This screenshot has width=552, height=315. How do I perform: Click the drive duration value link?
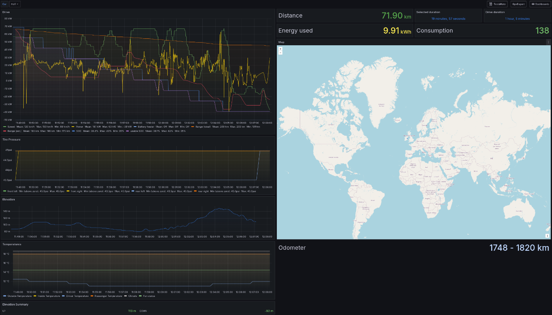click(517, 19)
